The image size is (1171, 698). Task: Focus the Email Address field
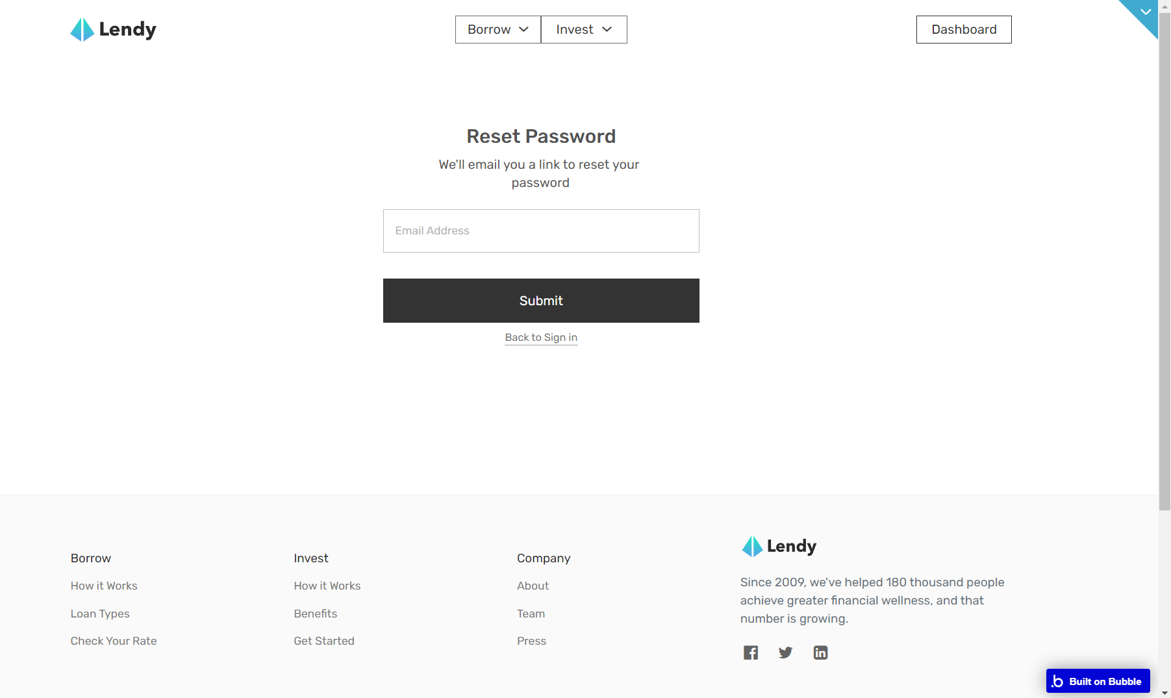pos(541,231)
